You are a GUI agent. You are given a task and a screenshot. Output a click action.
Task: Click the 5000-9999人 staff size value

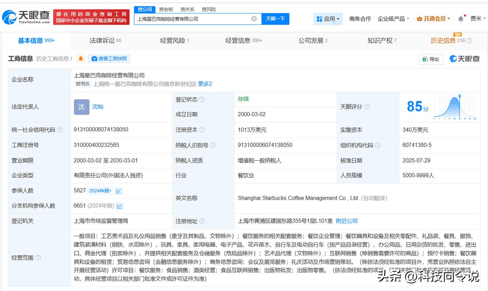point(418,176)
